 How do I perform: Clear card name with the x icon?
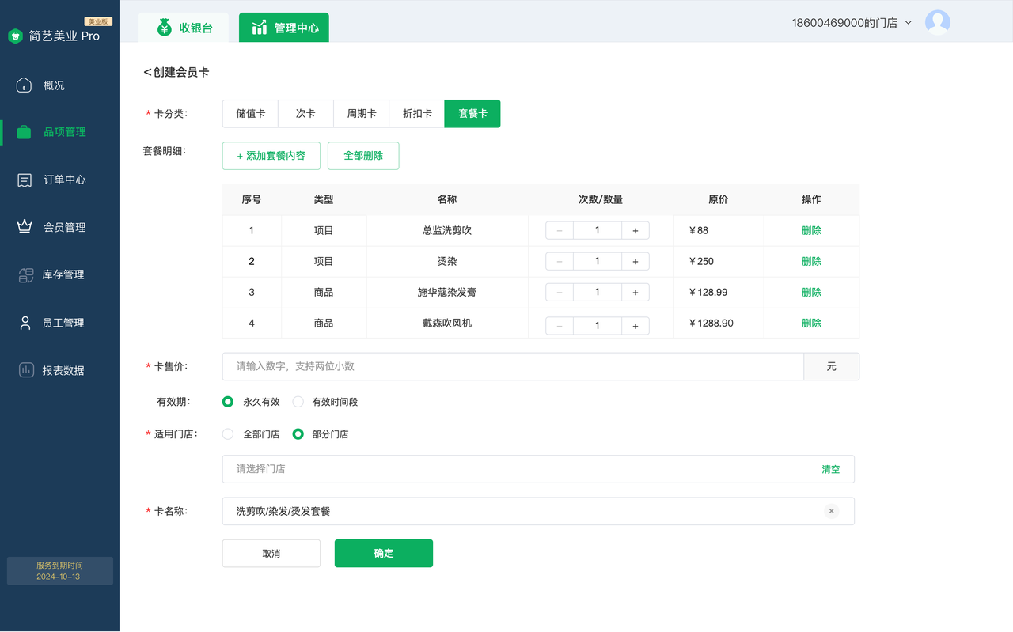click(x=831, y=511)
